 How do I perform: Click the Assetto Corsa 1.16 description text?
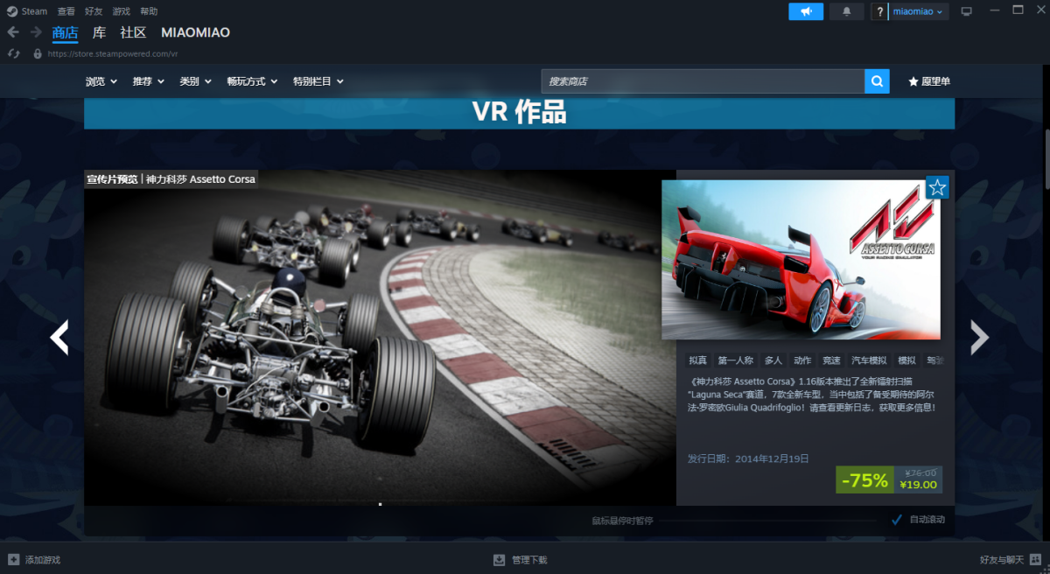click(x=813, y=395)
